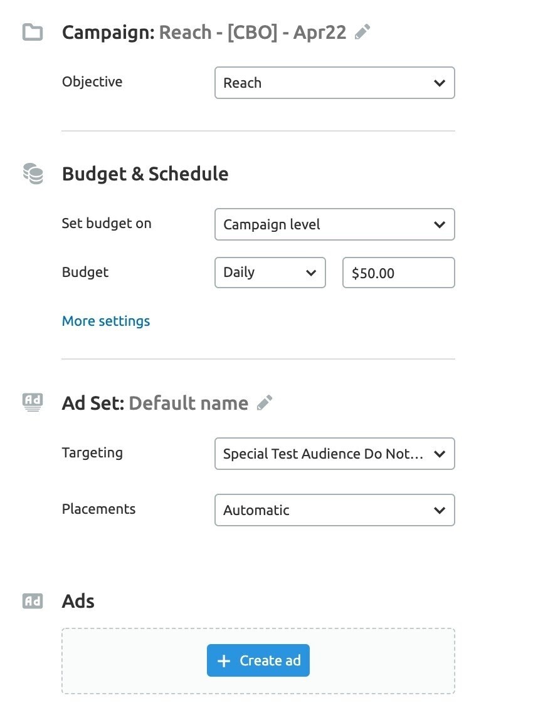
Task: Click the dashed Ads drop area
Action: click(258, 661)
